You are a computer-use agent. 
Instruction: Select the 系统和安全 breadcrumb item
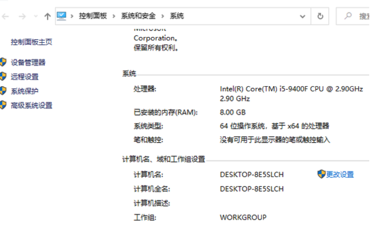point(138,16)
